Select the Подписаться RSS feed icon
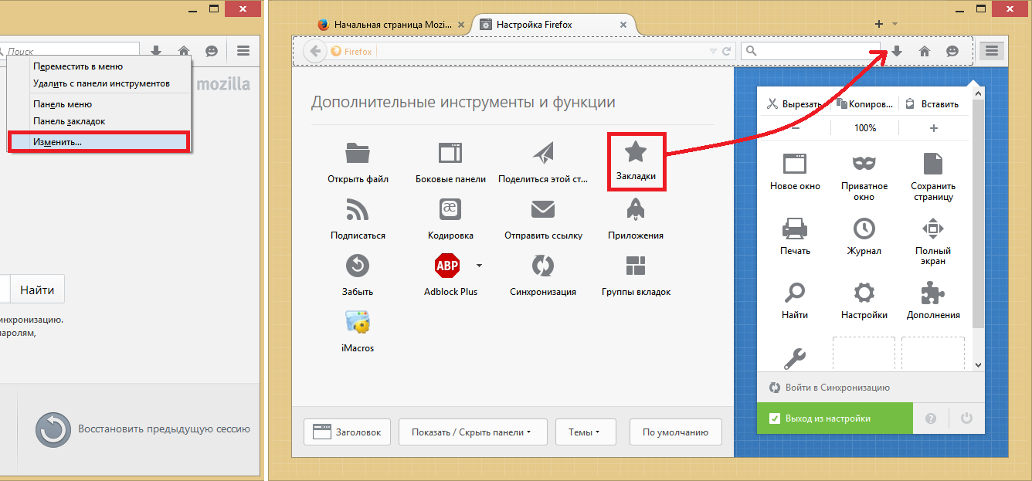 358,209
